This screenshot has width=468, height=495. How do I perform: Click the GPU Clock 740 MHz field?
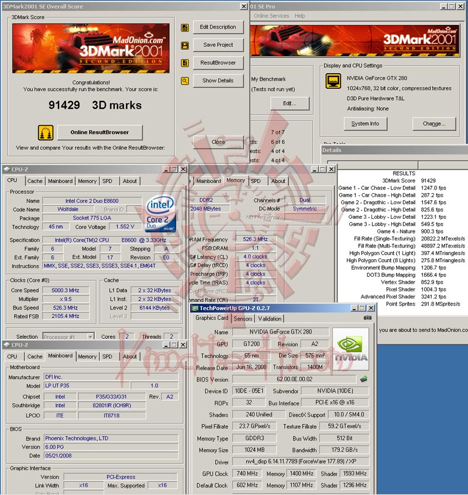(247, 473)
